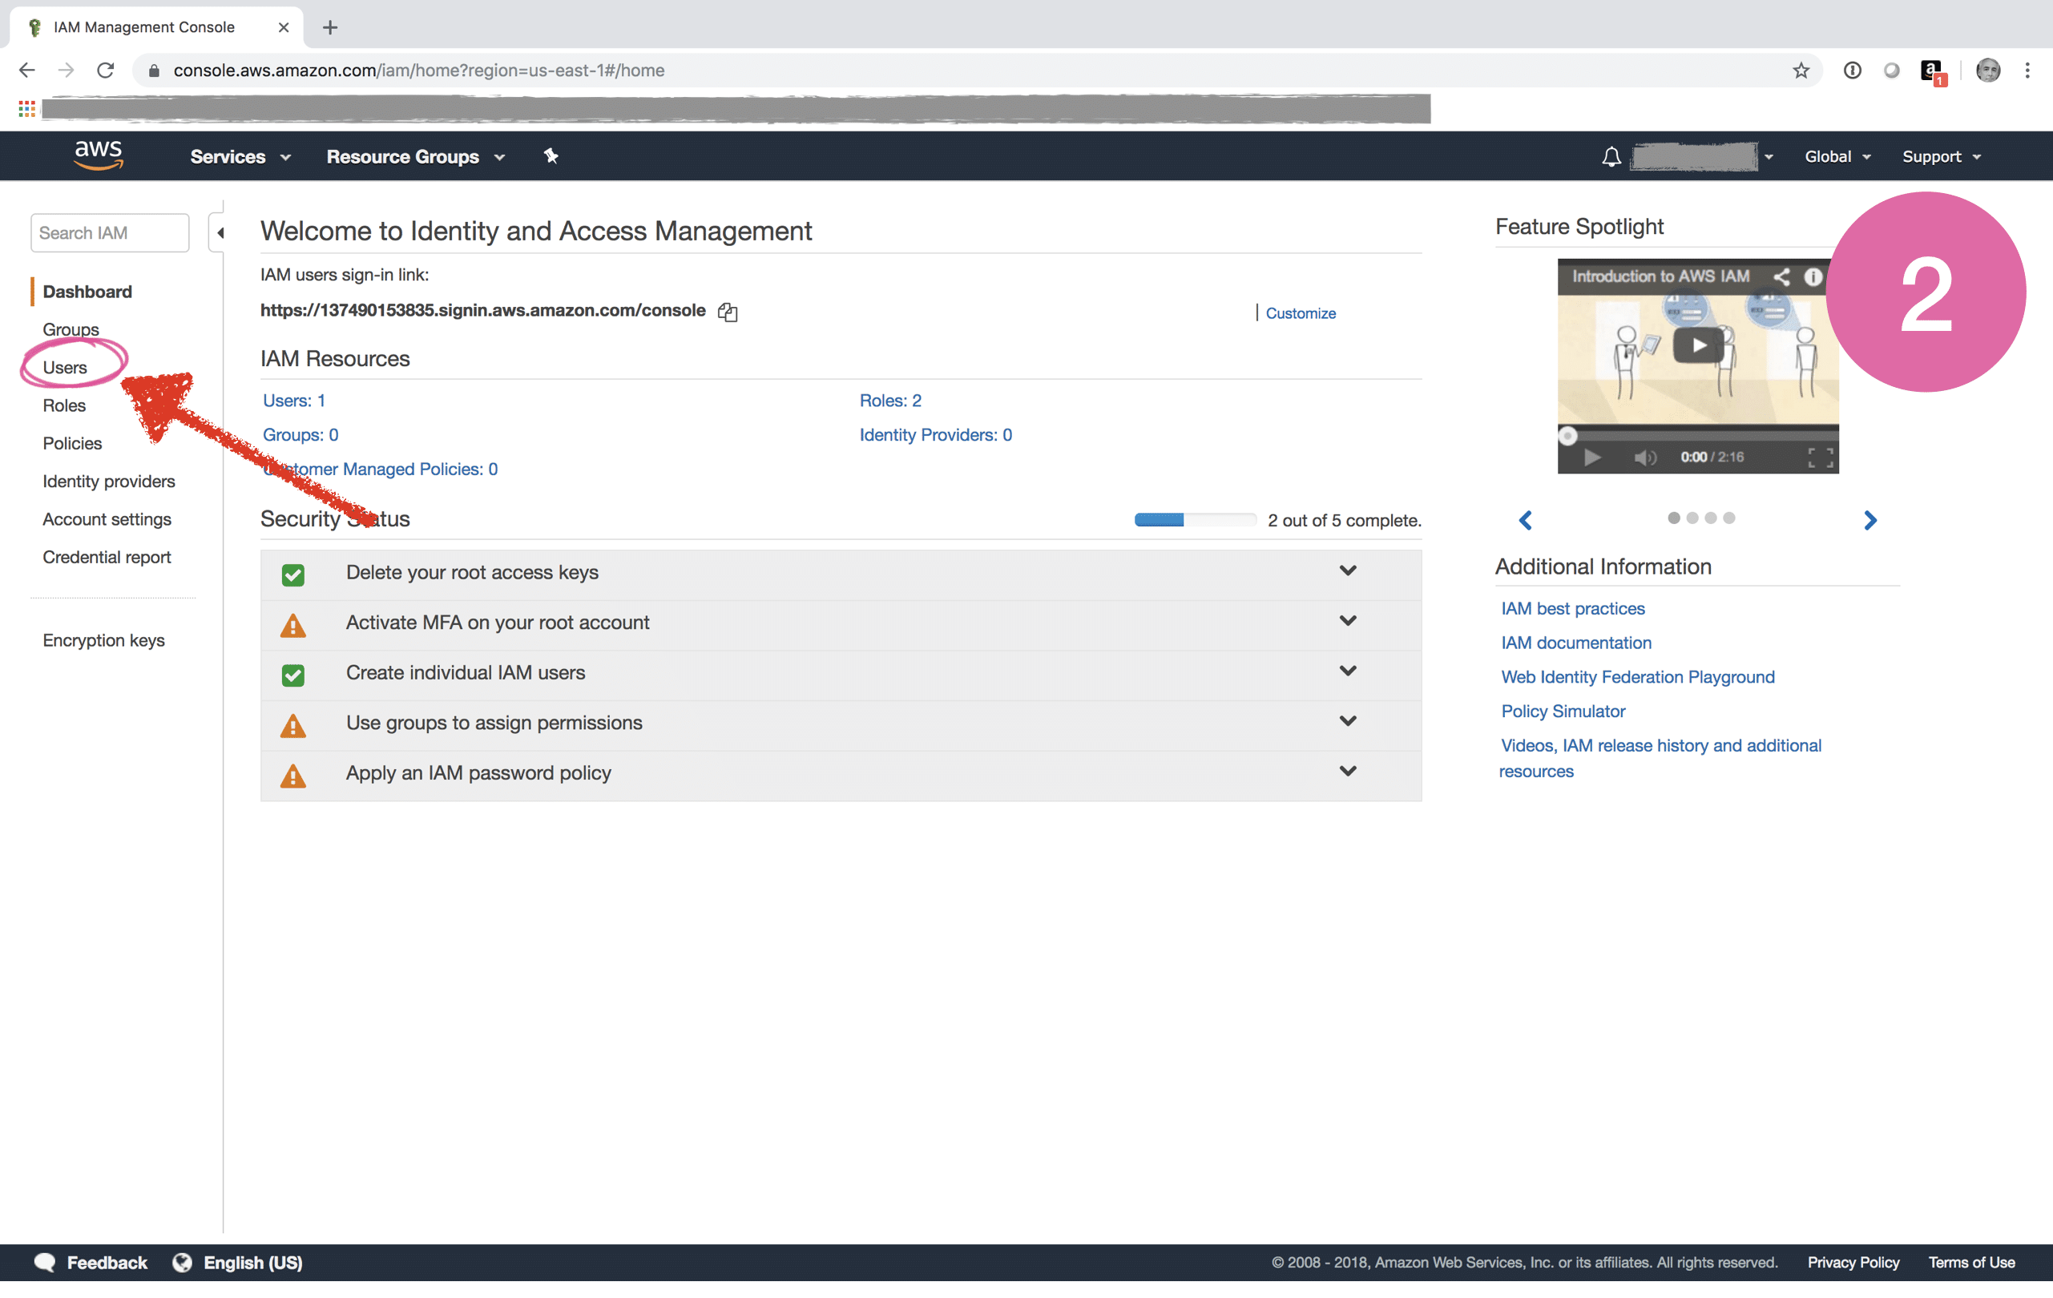Go to next Feature Spotlight slide
The image size is (2053, 1298).
pyautogui.click(x=1869, y=520)
